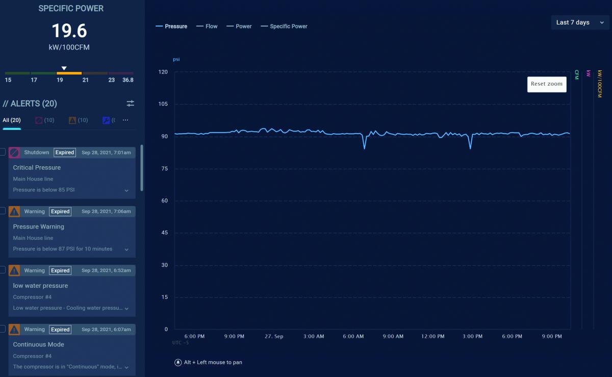612x377 pixels.
Task: Open the Last 7 days range dropdown
Action: [x=580, y=22]
